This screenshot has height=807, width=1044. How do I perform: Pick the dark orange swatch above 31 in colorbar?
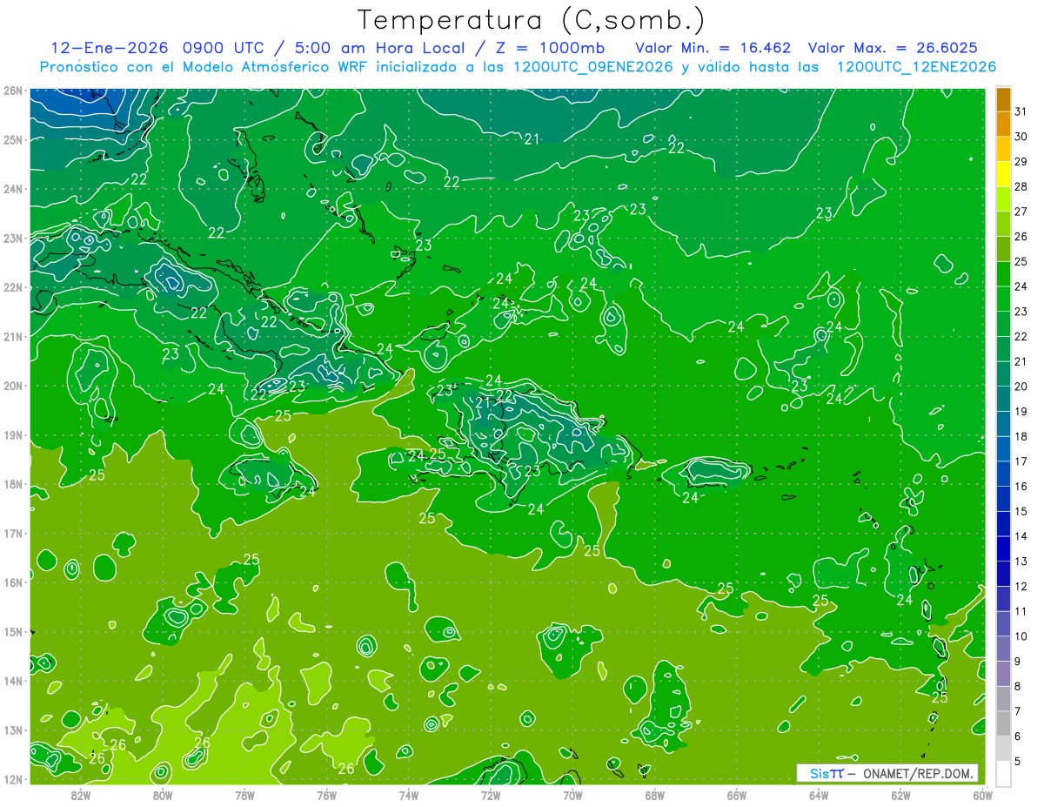1004,99
